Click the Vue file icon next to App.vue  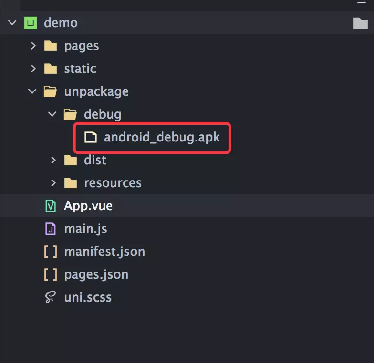click(51, 206)
